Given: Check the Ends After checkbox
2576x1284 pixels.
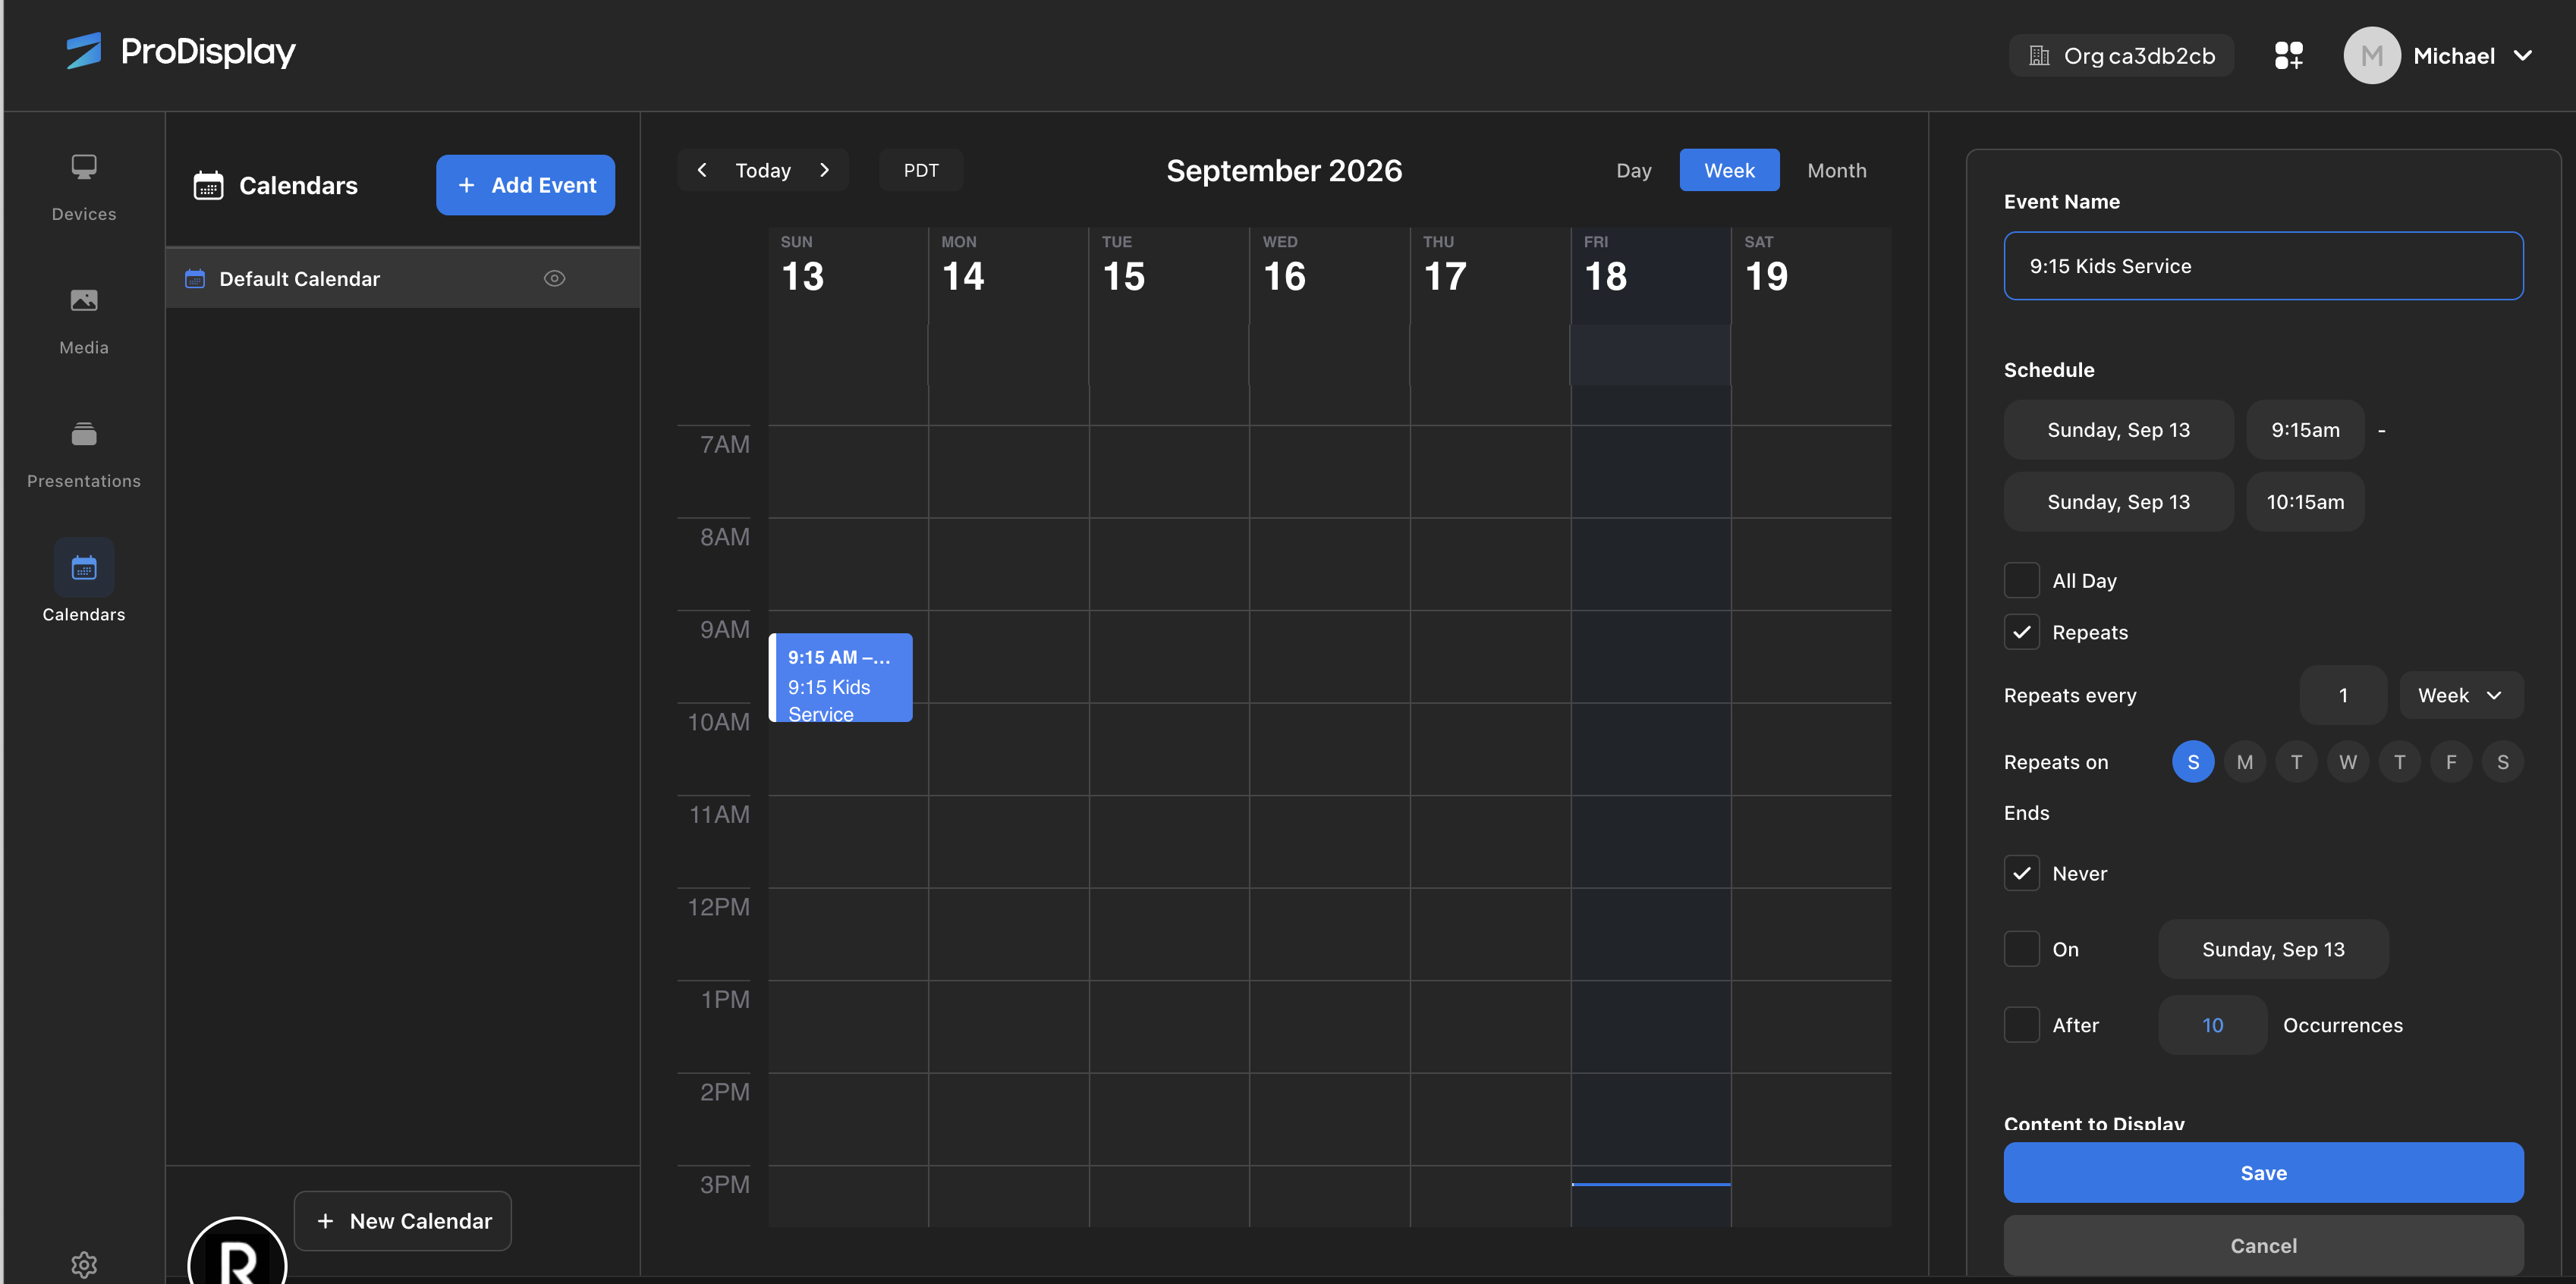Looking at the screenshot, I should (2021, 1025).
